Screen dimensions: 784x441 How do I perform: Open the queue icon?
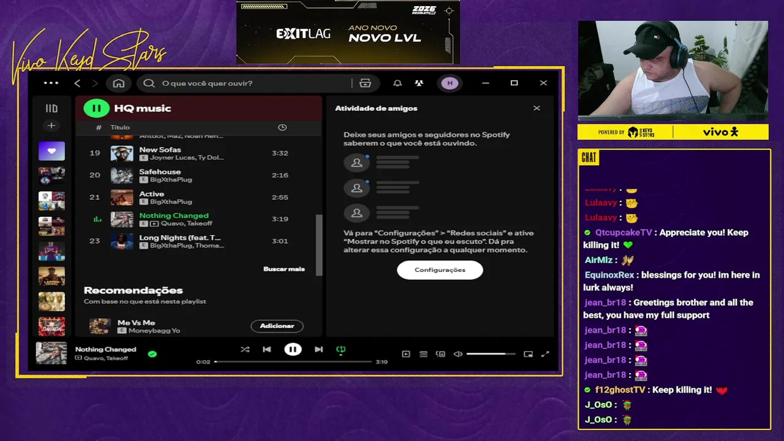coord(423,354)
